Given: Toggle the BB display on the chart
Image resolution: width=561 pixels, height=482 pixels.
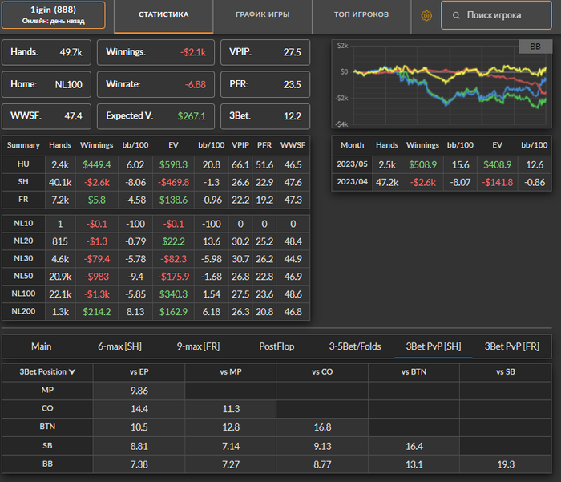Looking at the screenshot, I should pos(535,47).
